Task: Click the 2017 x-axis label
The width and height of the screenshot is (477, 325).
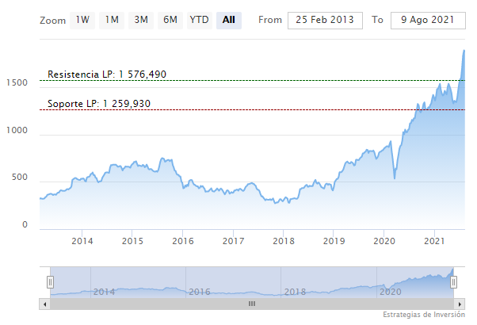Action: pos(233,241)
